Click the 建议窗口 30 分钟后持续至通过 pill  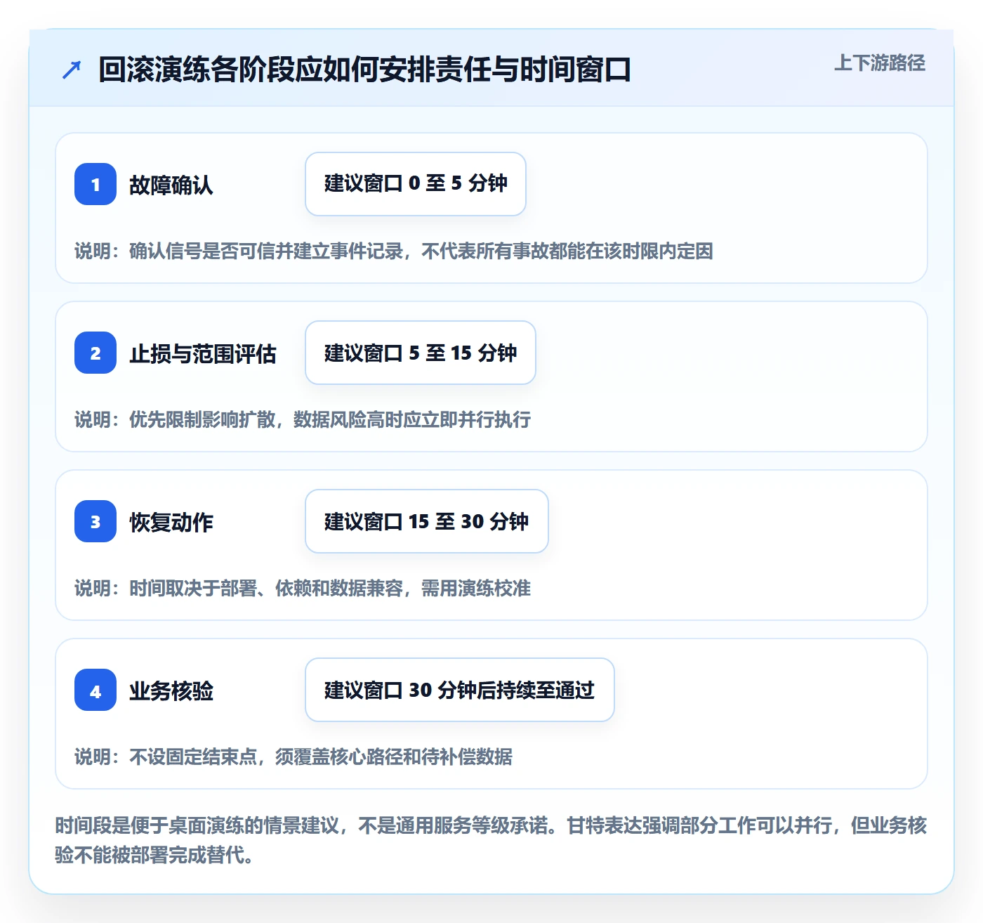click(460, 690)
